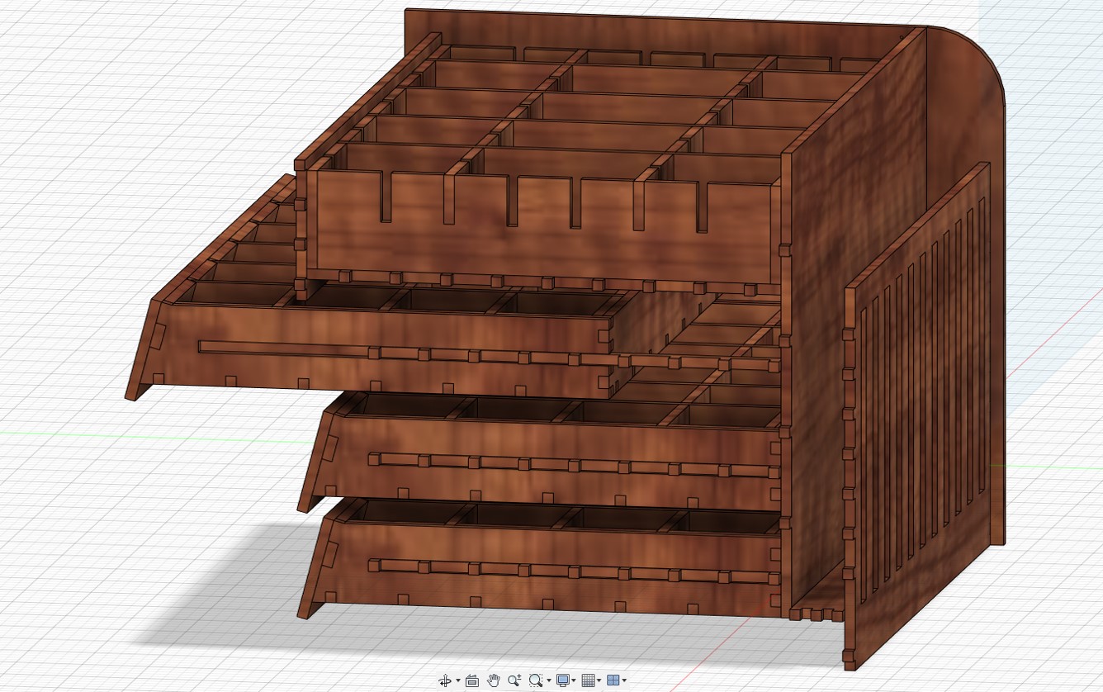This screenshot has height=692, width=1103.
Task: Activate the Pan hand tool
Action: click(494, 680)
